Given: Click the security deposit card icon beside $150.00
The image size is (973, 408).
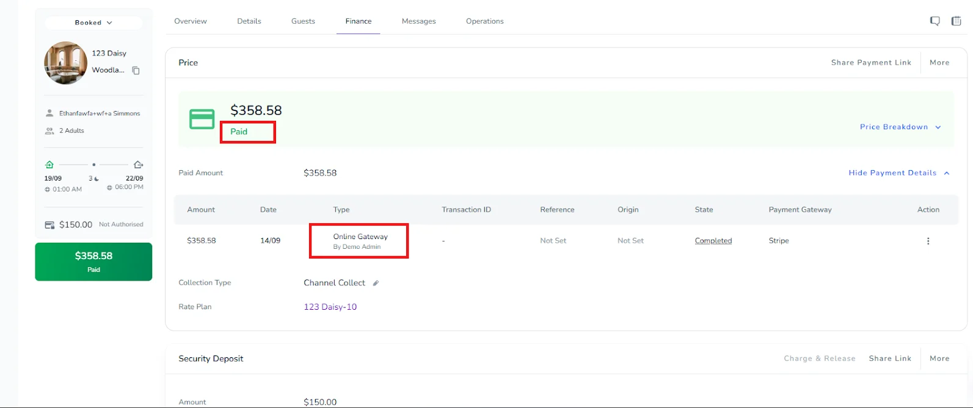Looking at the screenshot, I should click(49, 225).
